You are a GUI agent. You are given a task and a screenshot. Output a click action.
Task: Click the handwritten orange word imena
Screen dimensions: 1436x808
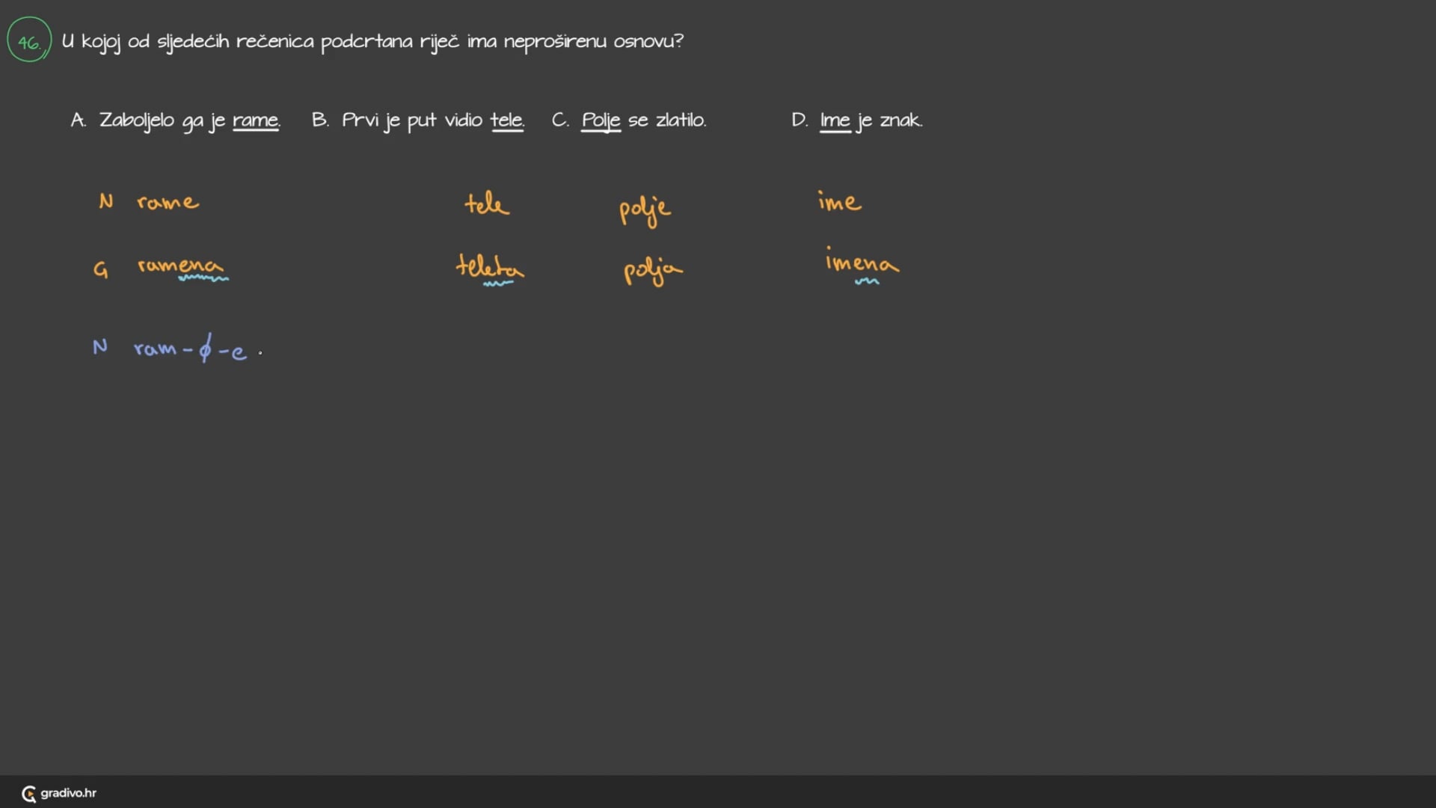pos(862,263)
